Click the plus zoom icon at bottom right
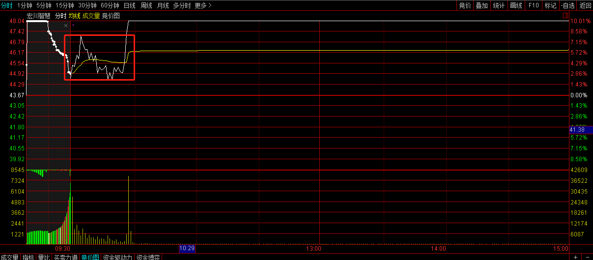 coord(576,257)
